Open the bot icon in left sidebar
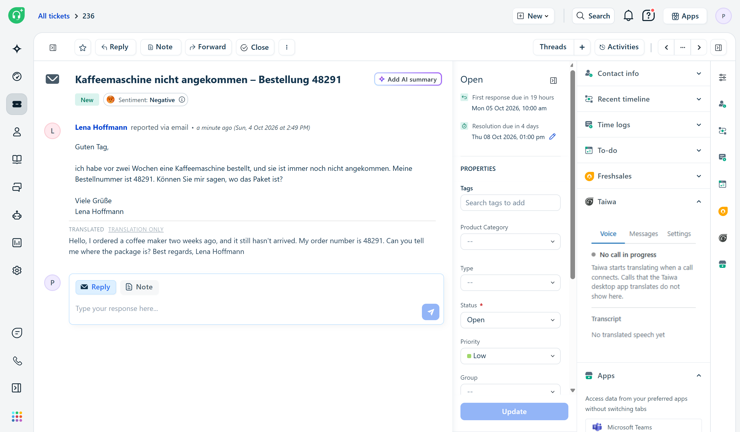740x432 pixels. [17, 215]
